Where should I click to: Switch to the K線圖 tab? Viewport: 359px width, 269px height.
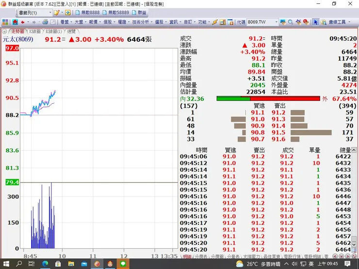[x=34, y=32]
